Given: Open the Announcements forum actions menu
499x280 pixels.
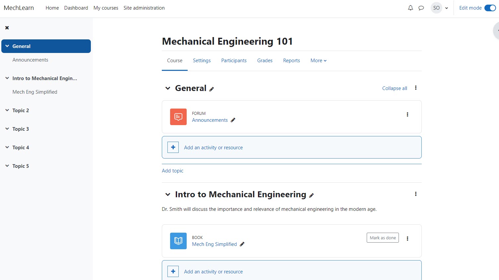Looking at the screenshot, I should pyautogui.click(x=407, y=115).
